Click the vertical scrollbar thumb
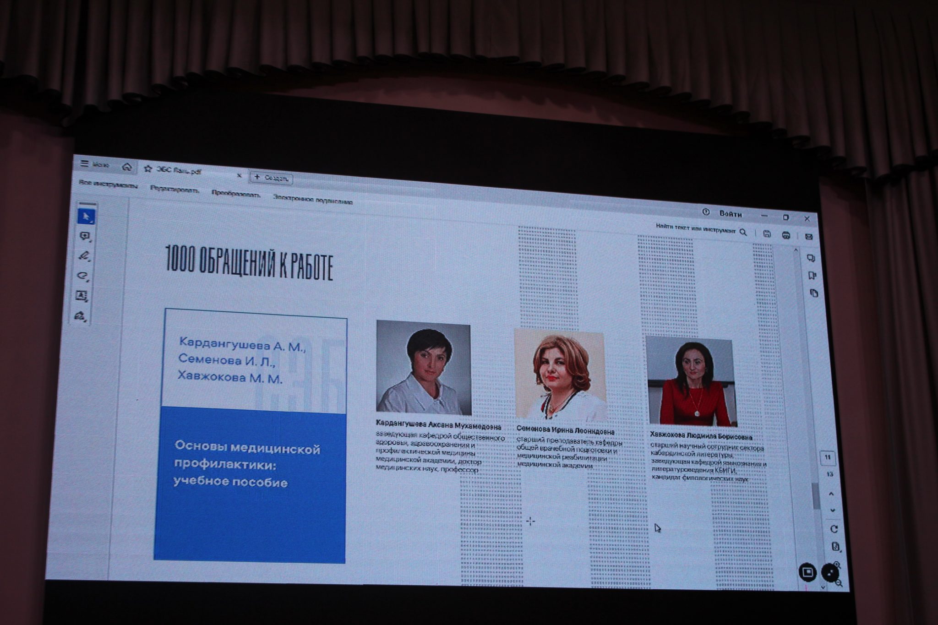Screen dimensions: 938x625 click(x=816, y=496)
